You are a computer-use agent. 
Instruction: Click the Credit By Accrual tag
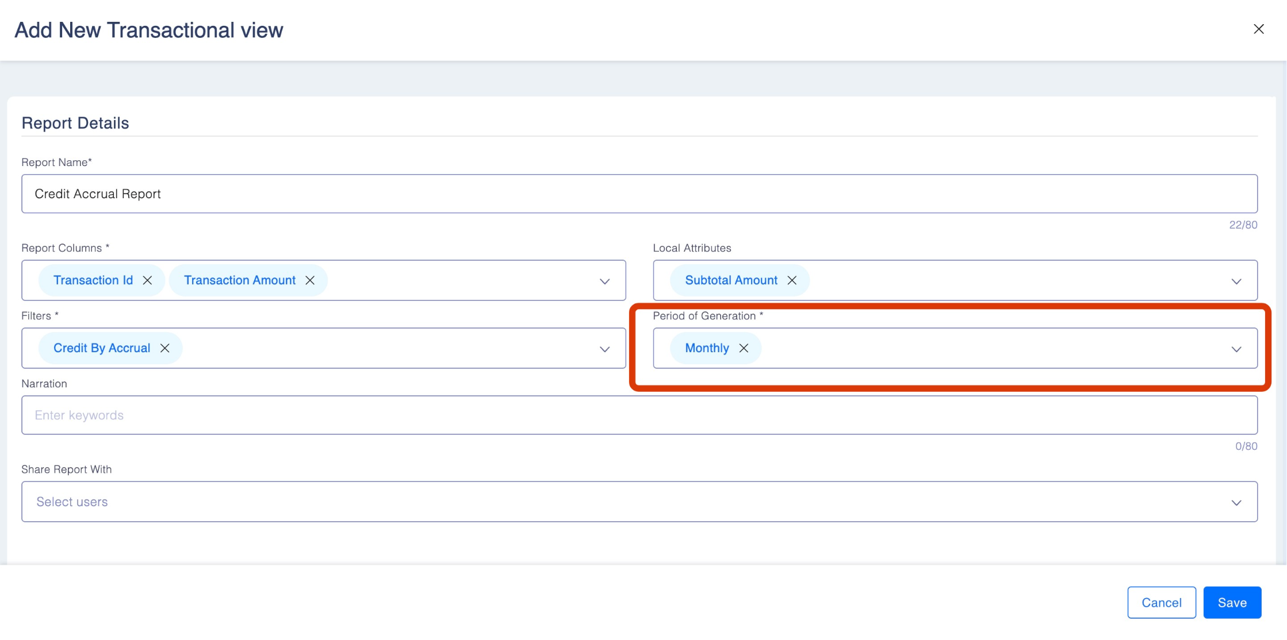pyautogui.click(x=101, y=348)
